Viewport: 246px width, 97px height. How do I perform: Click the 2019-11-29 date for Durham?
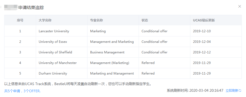216,73
